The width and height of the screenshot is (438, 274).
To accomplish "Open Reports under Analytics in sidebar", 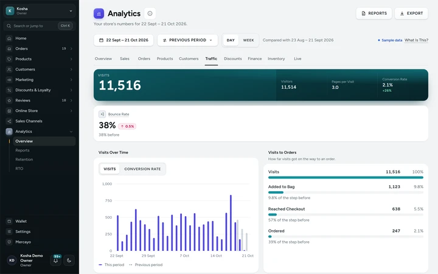I will [x=23, y=150].
